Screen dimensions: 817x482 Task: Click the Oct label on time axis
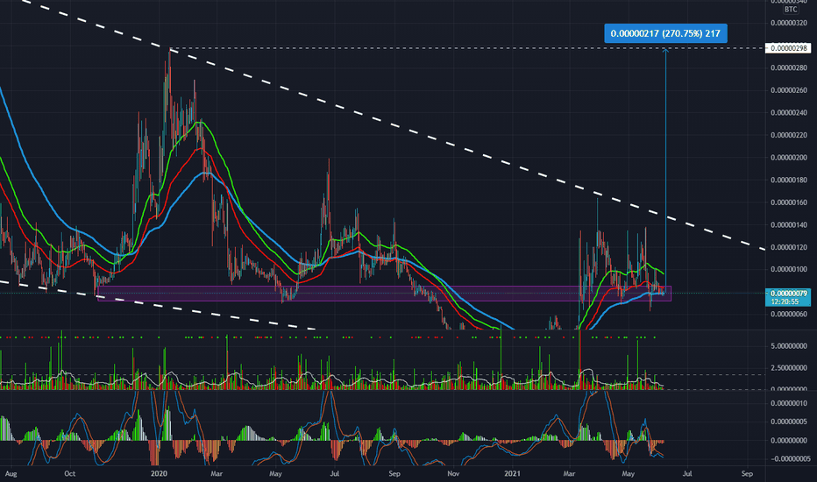coord(70,473)
